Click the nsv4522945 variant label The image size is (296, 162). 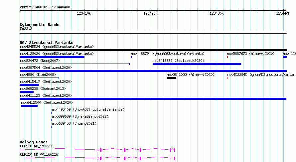point(261,75)
